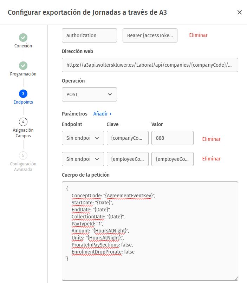Click the ConceptCode line in request body

tap(113, 196)
